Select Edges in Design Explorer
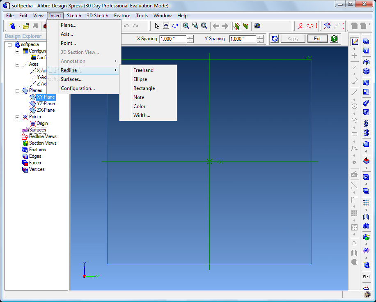Screen dimensions: 376x302 click(35, 156)
